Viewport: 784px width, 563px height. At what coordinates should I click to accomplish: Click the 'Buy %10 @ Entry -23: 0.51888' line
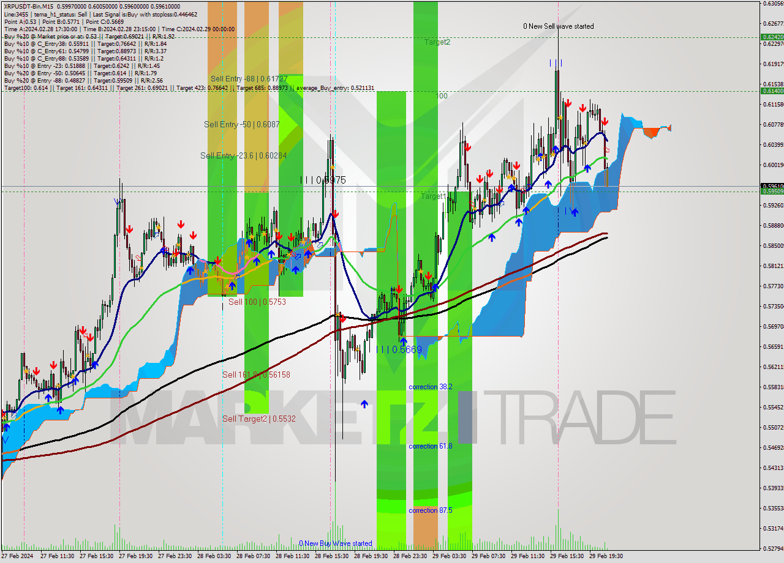(82, 65)
